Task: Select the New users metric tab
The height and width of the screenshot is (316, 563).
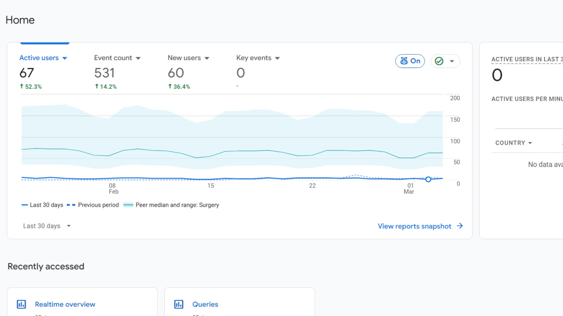Action: pyautogui.click(x=184, y=58)
